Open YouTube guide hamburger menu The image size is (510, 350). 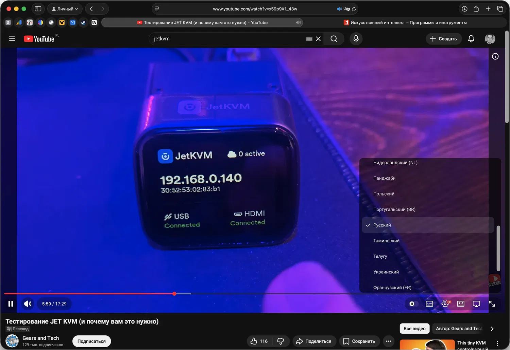[12, 39]
